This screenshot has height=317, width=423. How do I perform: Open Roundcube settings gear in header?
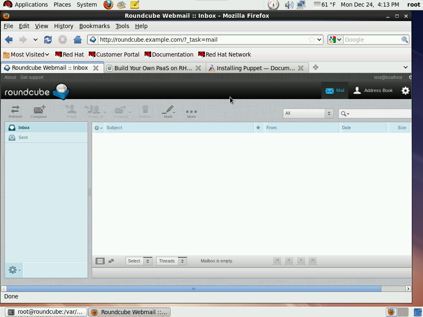pyautogui.click(x=405, y=90)
